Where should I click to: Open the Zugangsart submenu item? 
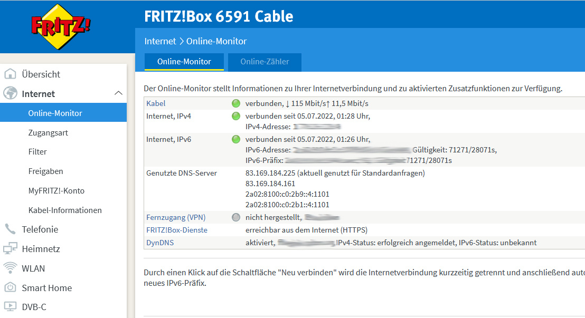click(x=48, y=133)
